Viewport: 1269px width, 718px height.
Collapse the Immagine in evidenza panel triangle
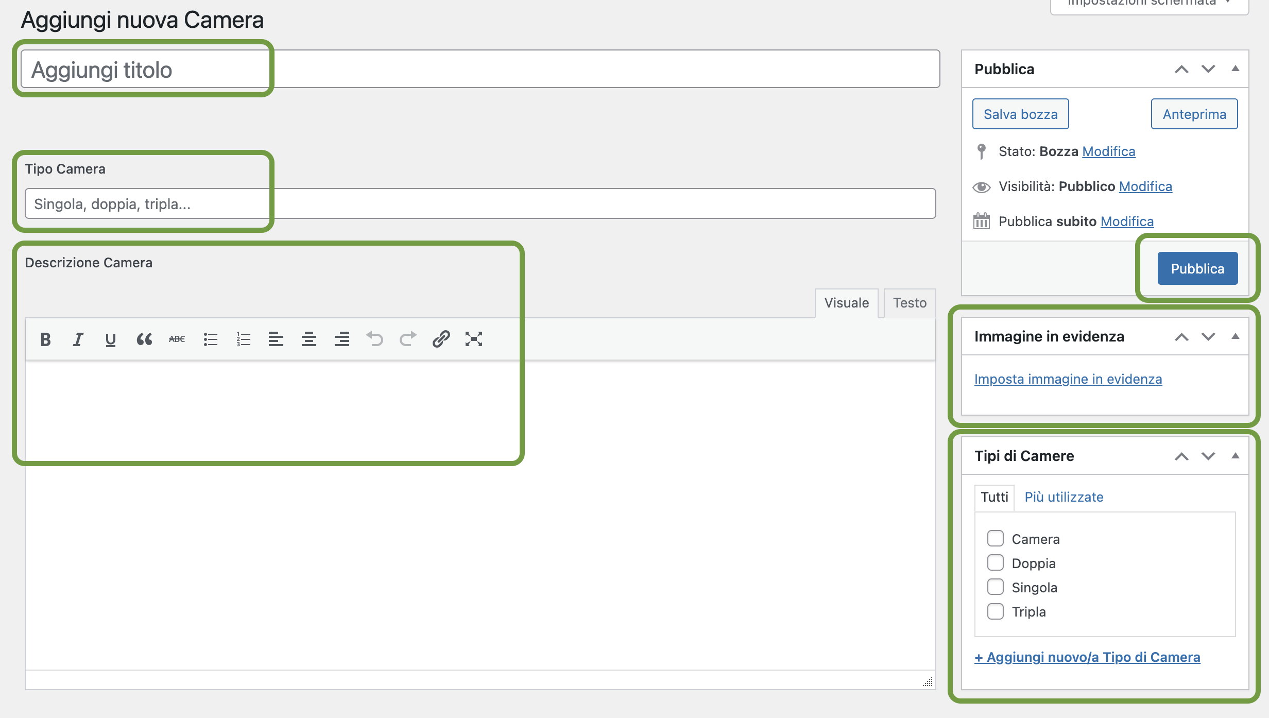[1235, 336]
